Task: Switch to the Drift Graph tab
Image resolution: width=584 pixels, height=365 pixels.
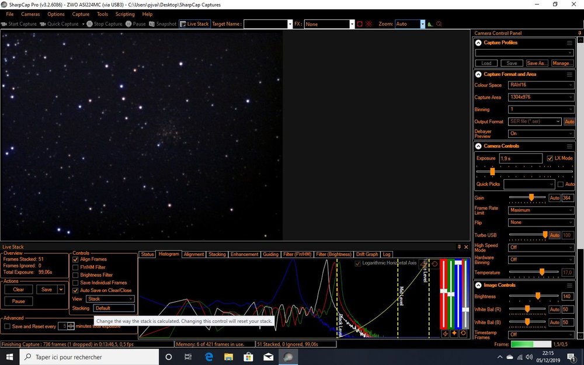Action: (x=367, y=255)
